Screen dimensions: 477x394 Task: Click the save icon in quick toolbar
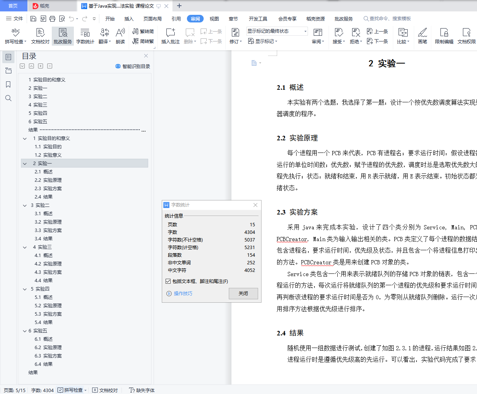coord(33,19)
